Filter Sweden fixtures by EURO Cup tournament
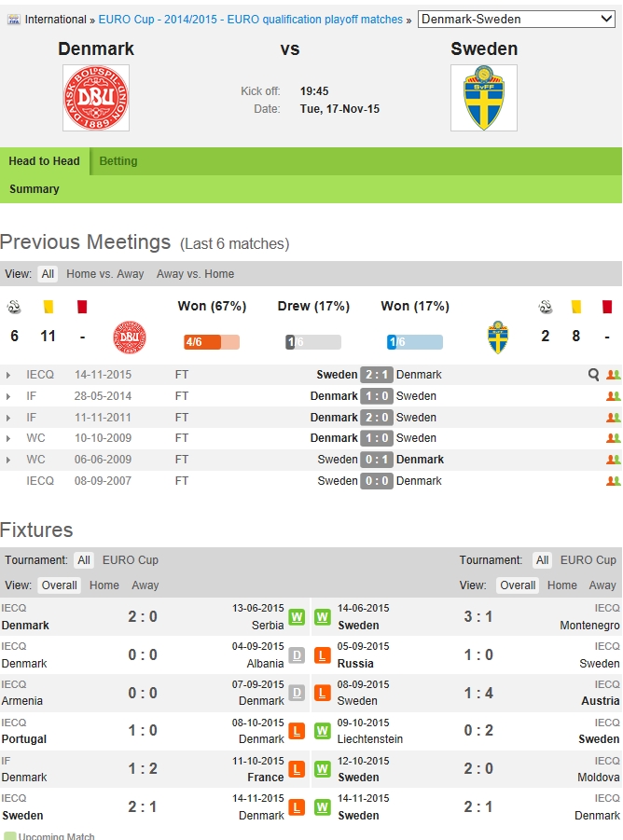Image resolution: width=623 pixels, height=840 pixels. [588, 560]
